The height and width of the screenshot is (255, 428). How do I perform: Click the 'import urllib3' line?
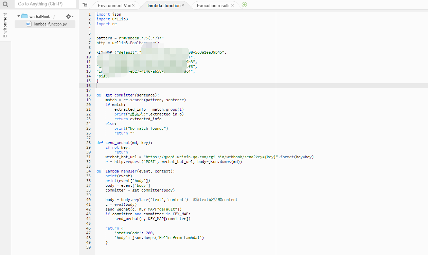pyautogui.click(x=112, y=19)
